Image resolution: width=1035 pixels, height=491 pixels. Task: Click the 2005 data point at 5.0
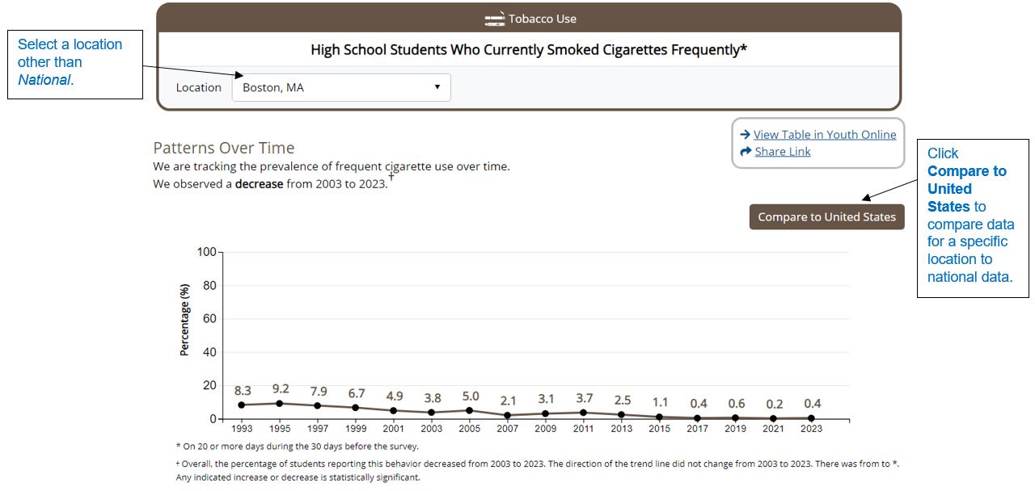click(x=470, y=410)
